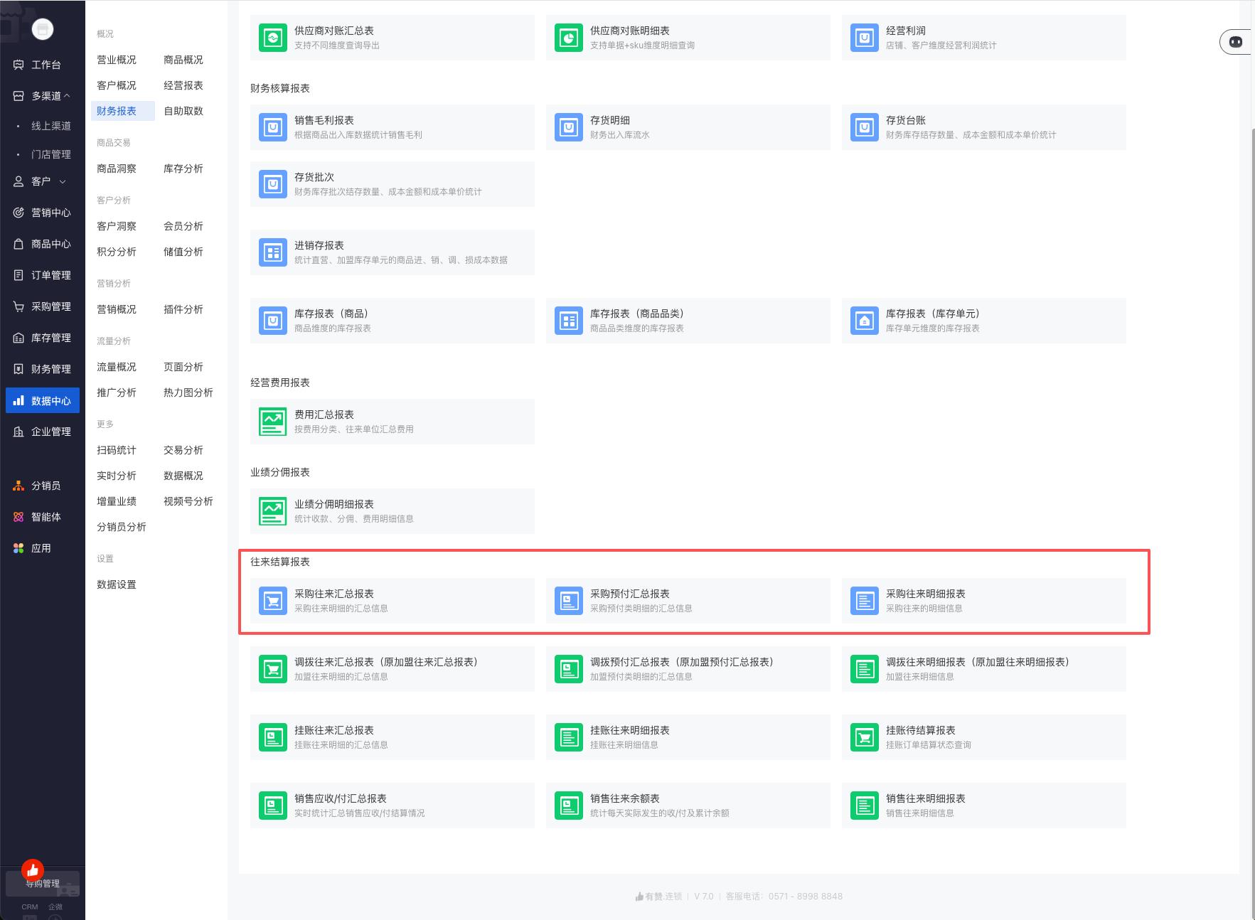Click the 库存报表（库存单元）icon
The width and height of the screenshot is (1255, 920).
(x=864, y=321)
